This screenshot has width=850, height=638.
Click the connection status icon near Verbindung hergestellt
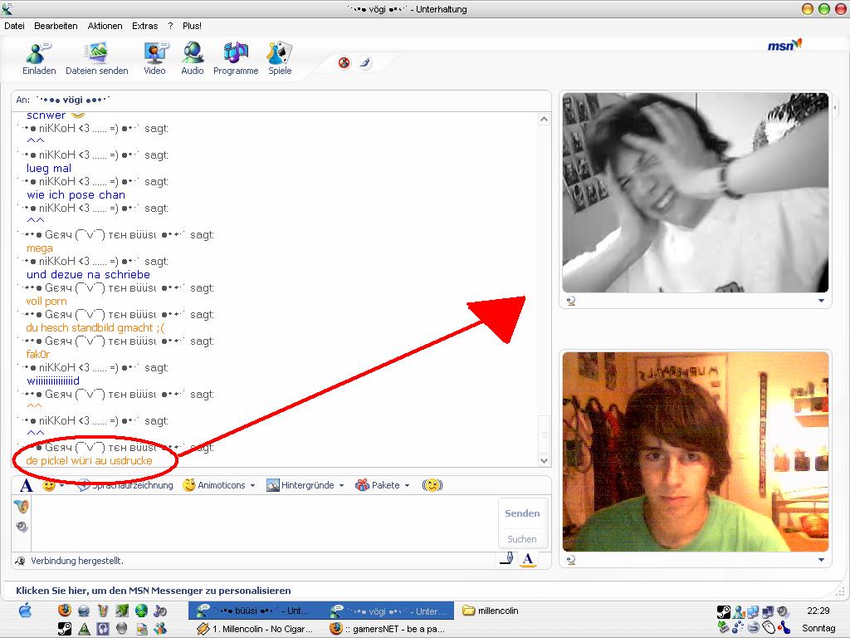click(x=20, y=561)
